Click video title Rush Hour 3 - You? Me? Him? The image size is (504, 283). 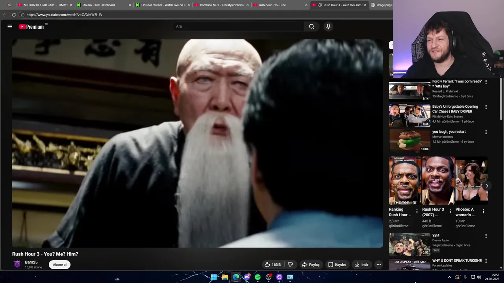45,254
